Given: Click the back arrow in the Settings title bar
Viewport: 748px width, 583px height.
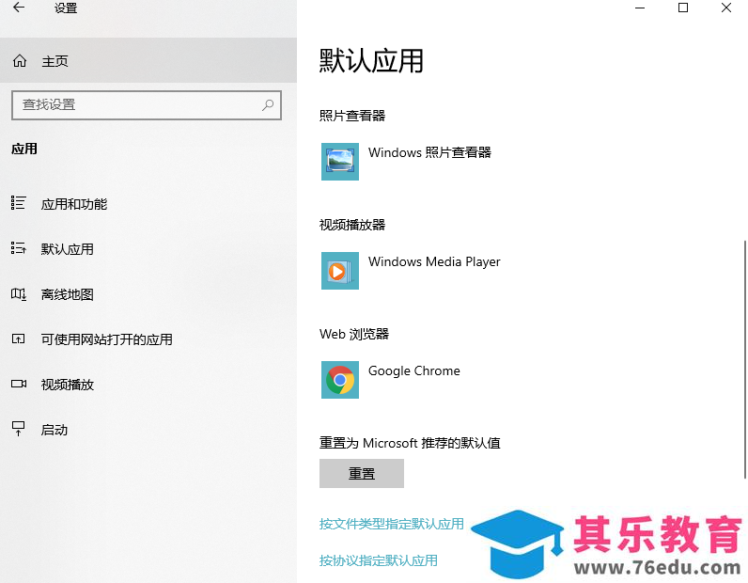Looking at the screenshot, I should coord(19,8).
